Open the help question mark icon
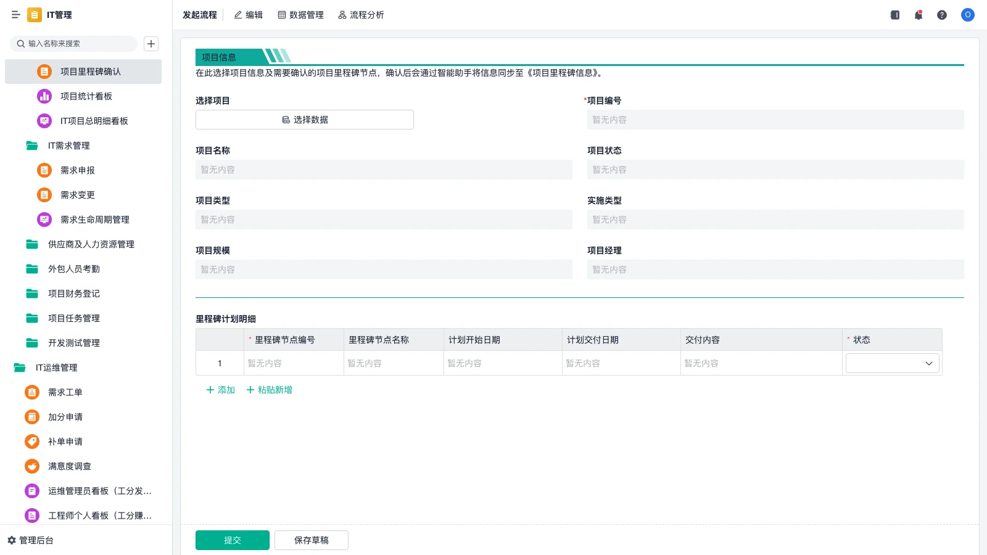 coord(942,15)
